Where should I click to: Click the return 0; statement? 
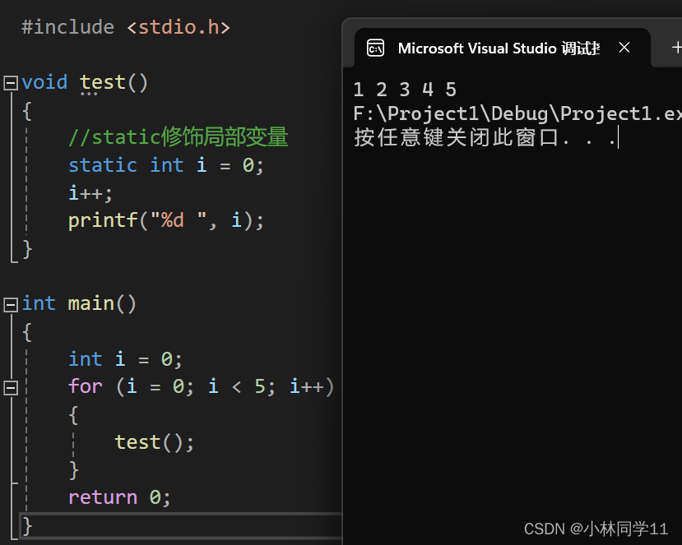(119, 497)
